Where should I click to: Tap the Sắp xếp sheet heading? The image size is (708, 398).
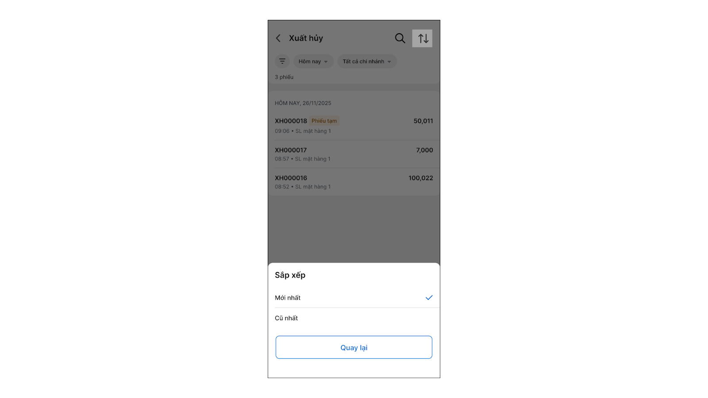[x=290, y=275]
